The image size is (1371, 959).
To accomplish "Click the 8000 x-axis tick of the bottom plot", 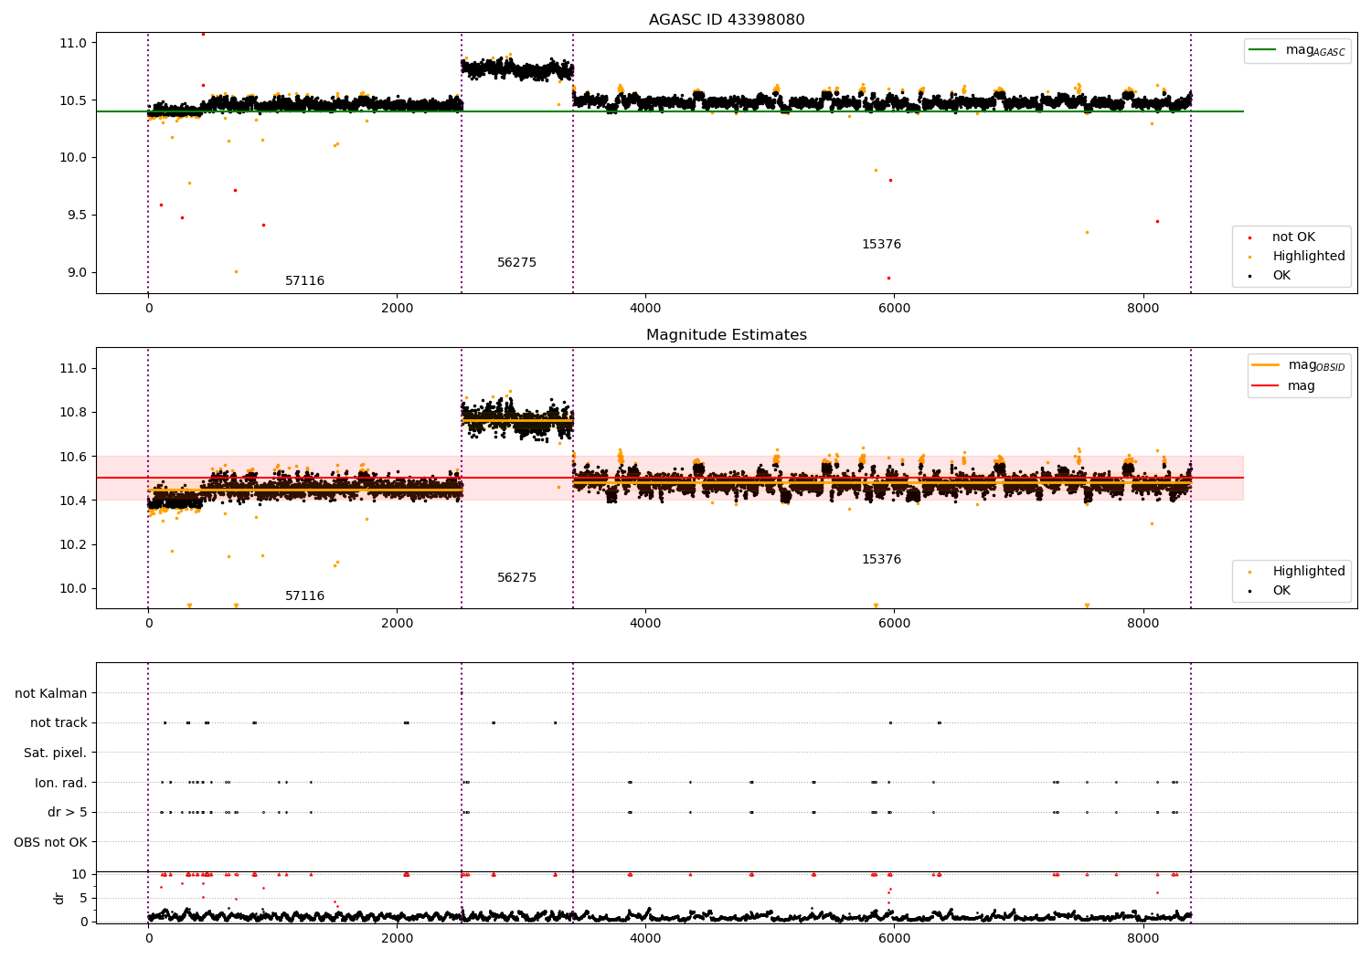I will tap(1143, 939).
